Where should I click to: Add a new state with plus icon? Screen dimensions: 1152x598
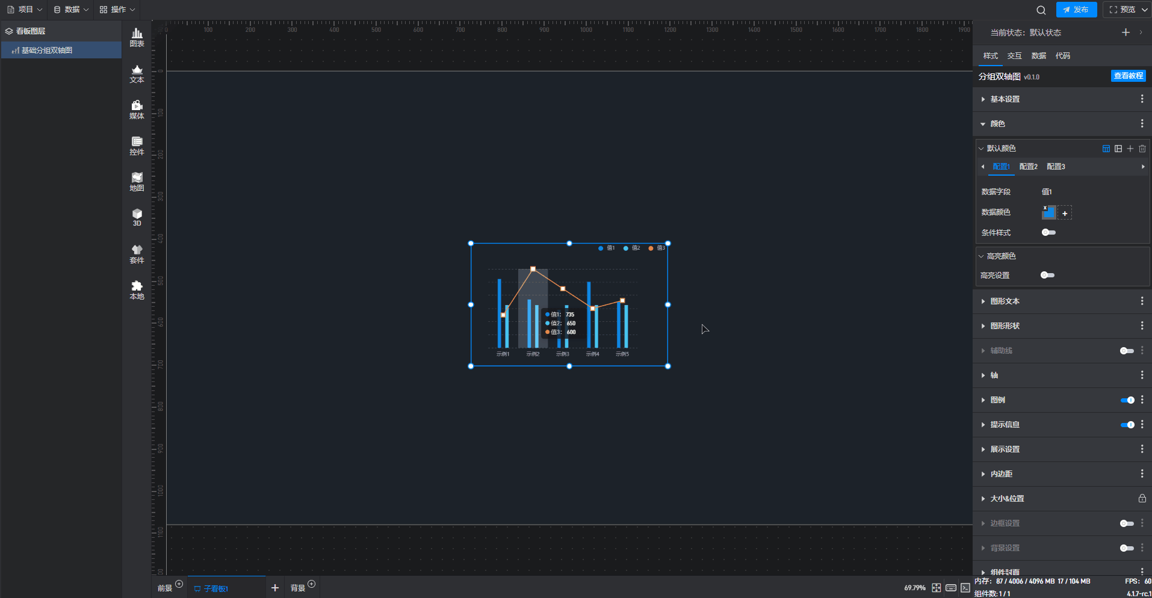[1126, 32]
